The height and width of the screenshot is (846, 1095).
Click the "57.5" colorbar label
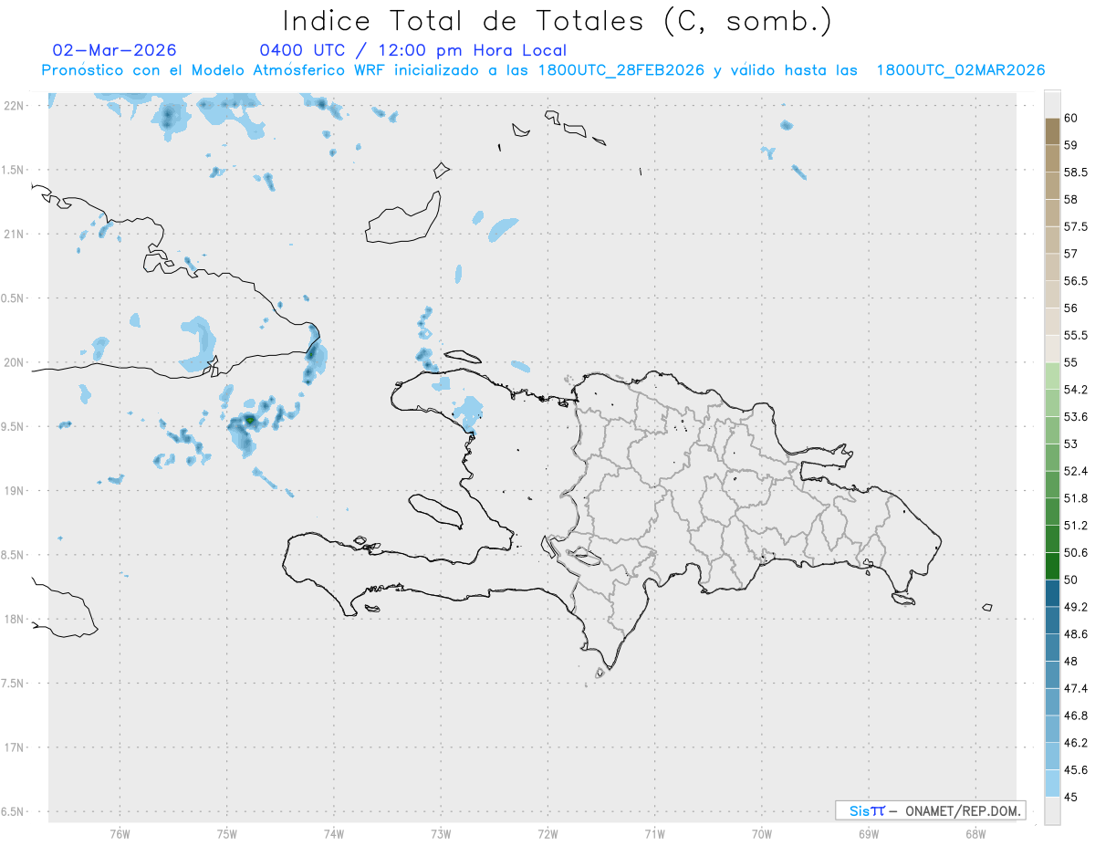[1075, 226]
